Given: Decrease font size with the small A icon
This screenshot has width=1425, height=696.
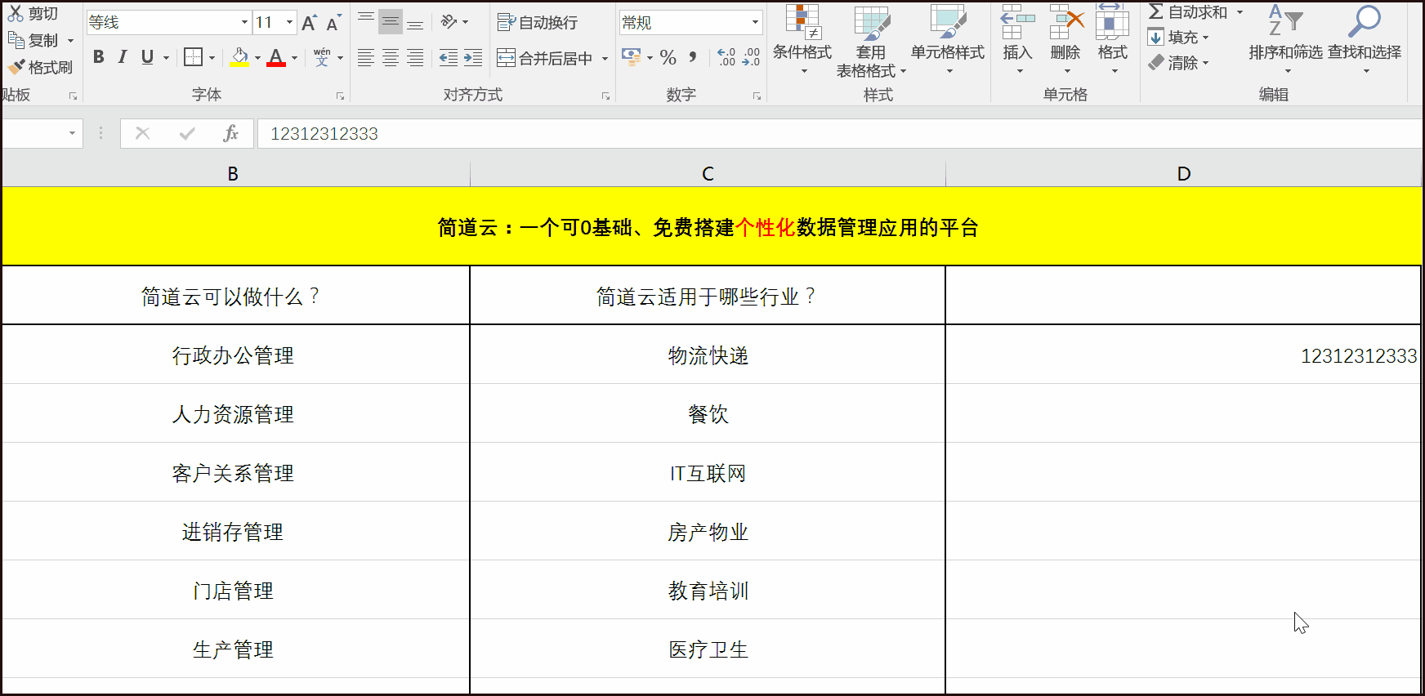Looking at the screenshot, I should (333, 23).
